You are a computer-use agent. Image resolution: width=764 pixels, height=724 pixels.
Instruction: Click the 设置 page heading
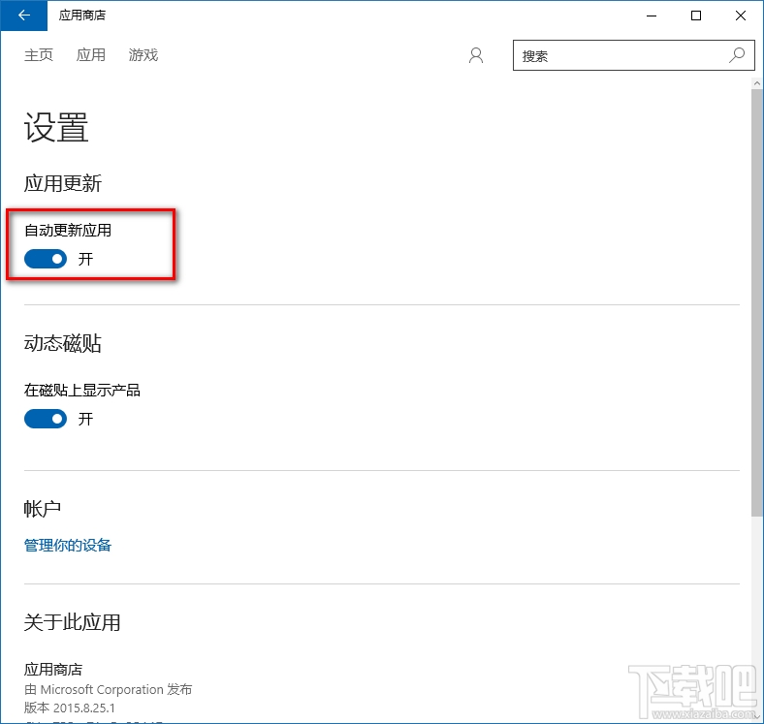click(x=56, y=128)
